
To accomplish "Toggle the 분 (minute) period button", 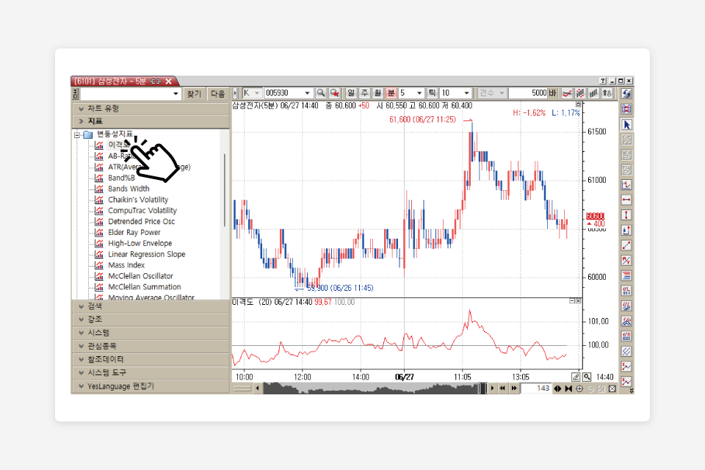I will point(391,93).
